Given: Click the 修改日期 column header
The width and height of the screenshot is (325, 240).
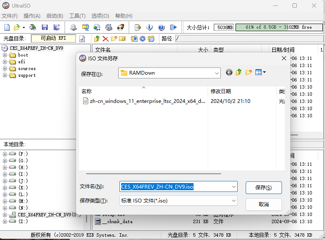Looking at the screenshot, I should pyautogui.click(x=242, y=92).
